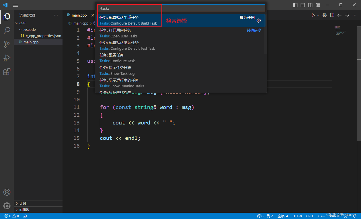361x219 pixels.
Task: Click into the command palette input
Action: [181, 8]
